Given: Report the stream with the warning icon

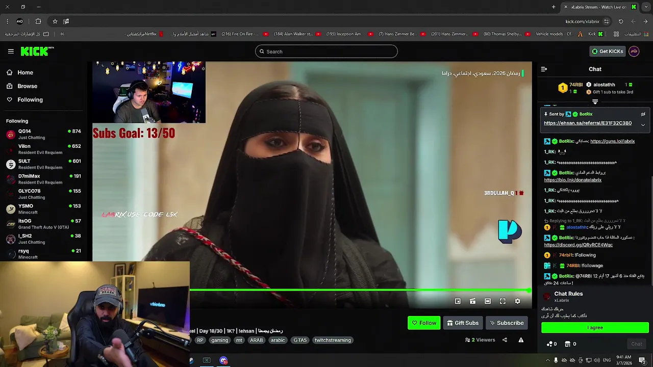Looking at the screenshot, I should [x=521, y=340].
